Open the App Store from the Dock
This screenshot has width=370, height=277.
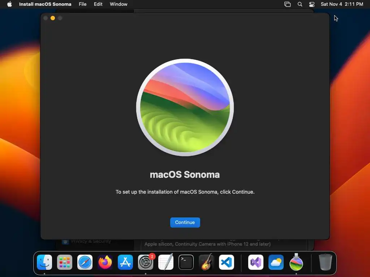[125, 262]
